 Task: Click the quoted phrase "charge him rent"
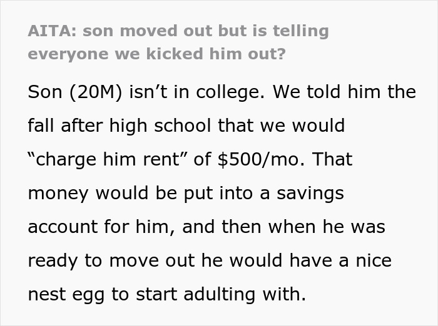(x=105, y=160)
